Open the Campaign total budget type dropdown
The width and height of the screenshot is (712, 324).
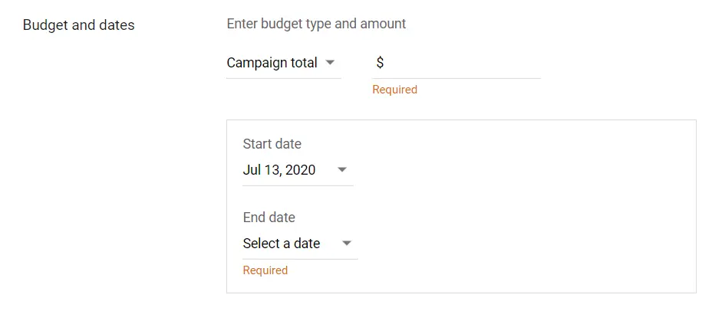[x=282, y=63]
